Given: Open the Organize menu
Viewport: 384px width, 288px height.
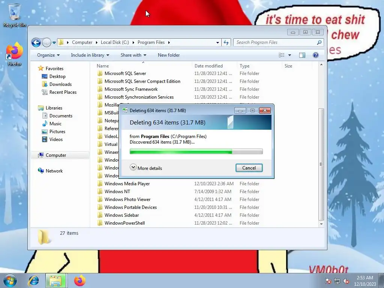Looking at the screenshot, I should click(x=48, y=55).
